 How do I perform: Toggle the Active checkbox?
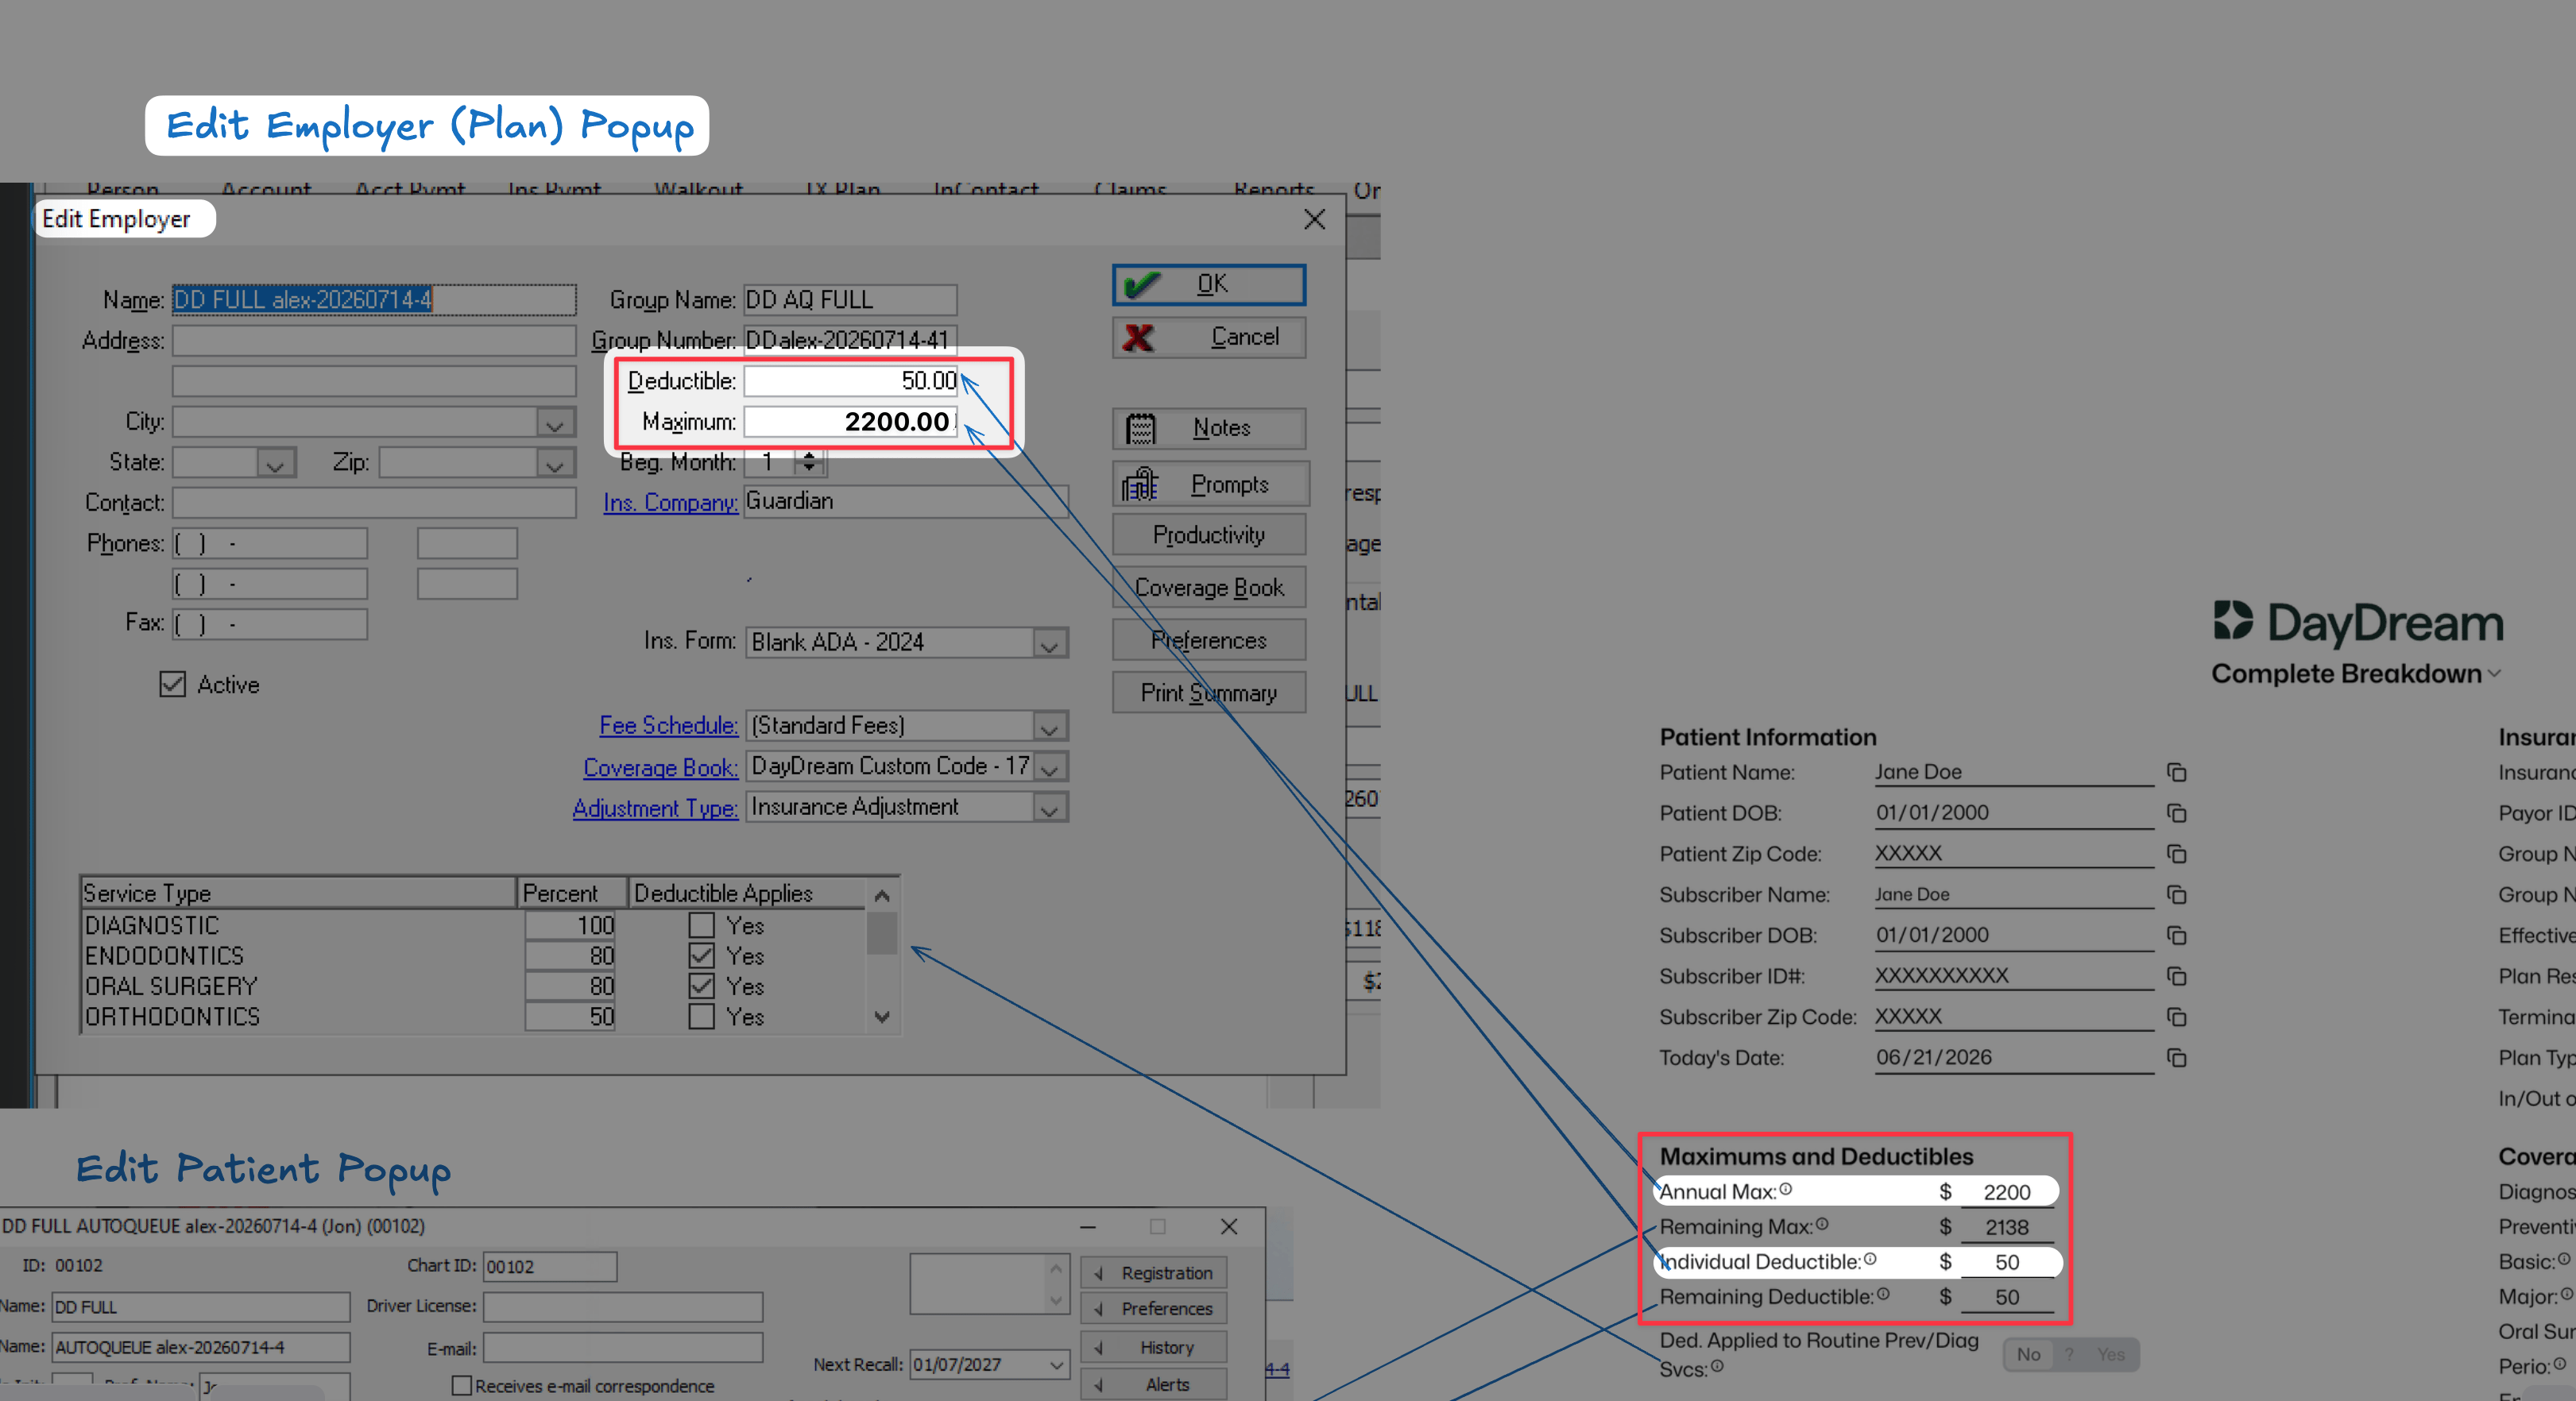tap(173, 685)
